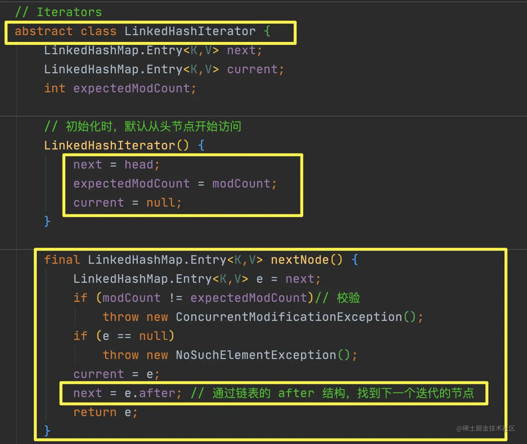Click the opening brace after 'nextNode()'
This screenshot has height=444, width=527.
[x=355, y=260]
